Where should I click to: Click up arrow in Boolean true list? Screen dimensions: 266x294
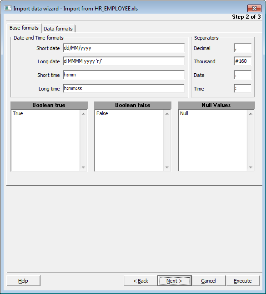point(83,114)
